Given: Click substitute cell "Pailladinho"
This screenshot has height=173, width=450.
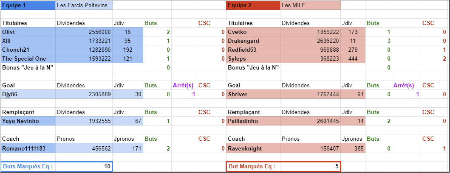Looking at the screenshot, I should (253, 121).
